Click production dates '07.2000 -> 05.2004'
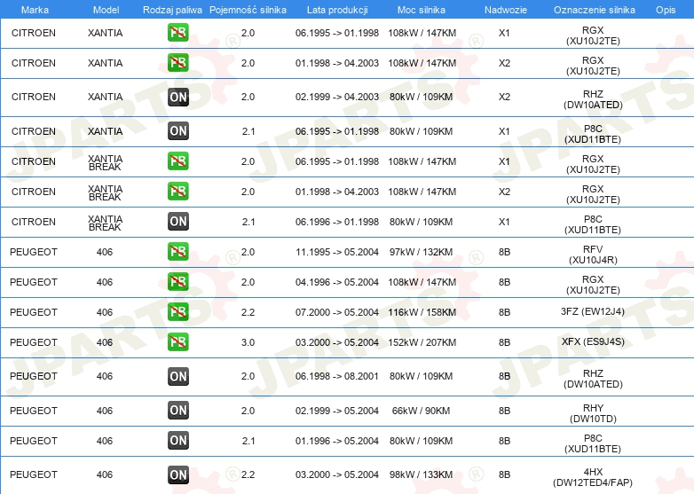The height and width of the screenshot is (494, 694). (x=337, y=312)
